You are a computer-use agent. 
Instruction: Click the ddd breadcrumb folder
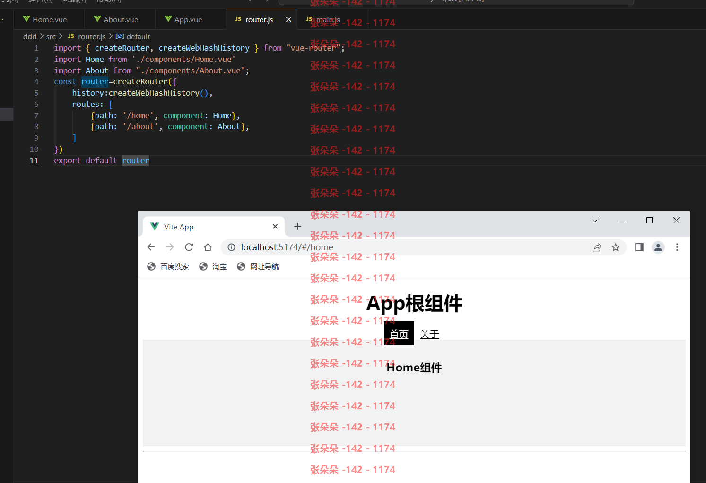[30, 36]
